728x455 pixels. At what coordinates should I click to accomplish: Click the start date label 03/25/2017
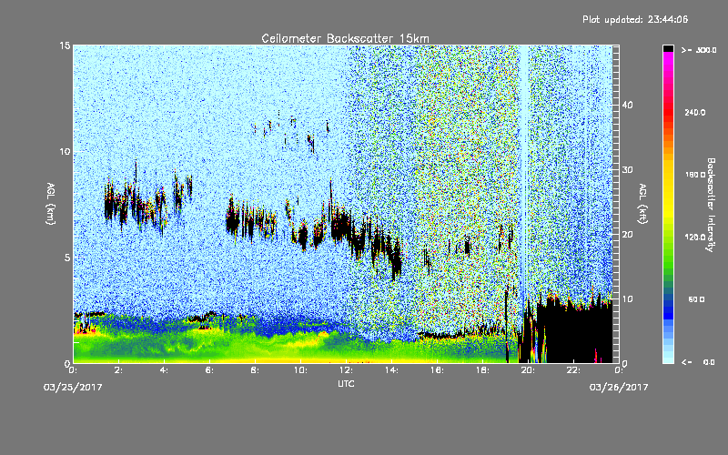tap(73, 388)
